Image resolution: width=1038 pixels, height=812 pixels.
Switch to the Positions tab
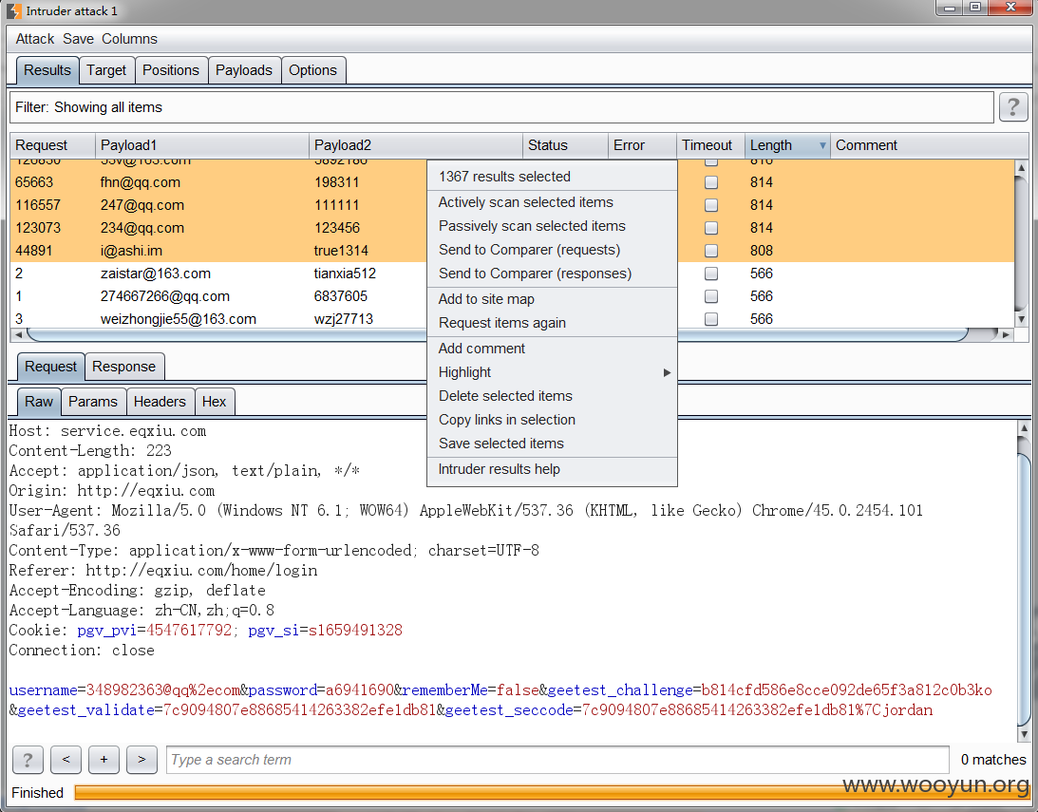tap(171, 70)
